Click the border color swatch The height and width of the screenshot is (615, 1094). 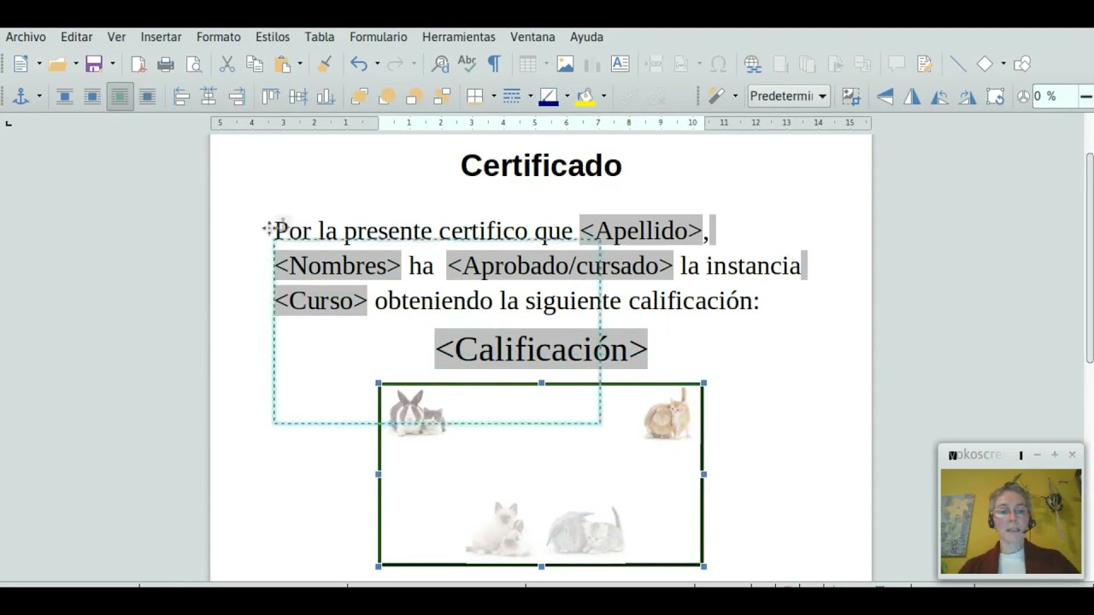tap(549, 97)
